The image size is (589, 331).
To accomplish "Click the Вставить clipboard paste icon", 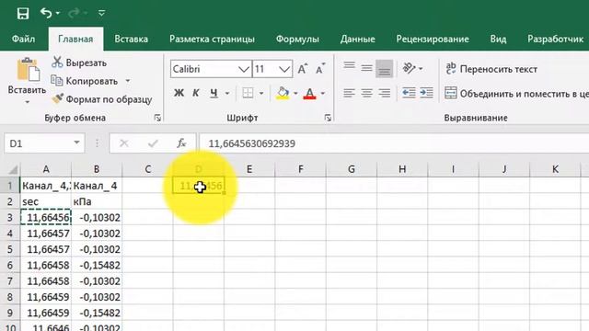I will click(x=28, y=70).
